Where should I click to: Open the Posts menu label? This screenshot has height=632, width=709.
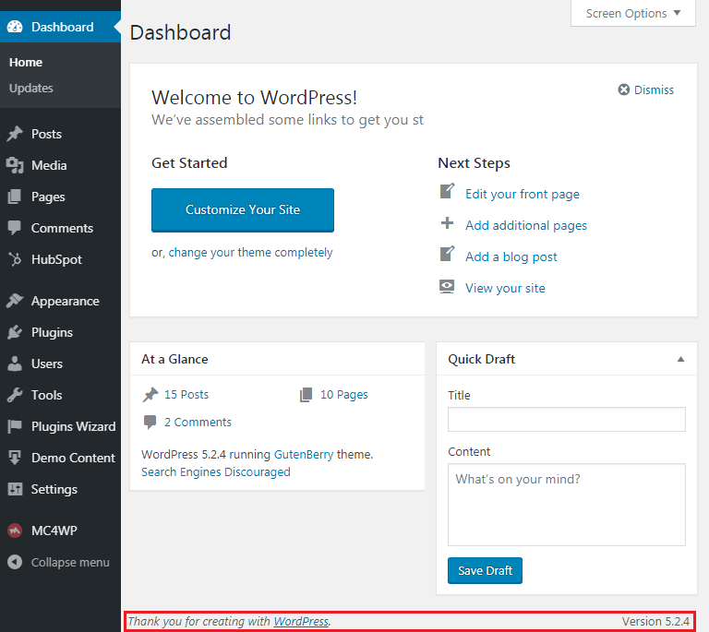pos(46,134)
